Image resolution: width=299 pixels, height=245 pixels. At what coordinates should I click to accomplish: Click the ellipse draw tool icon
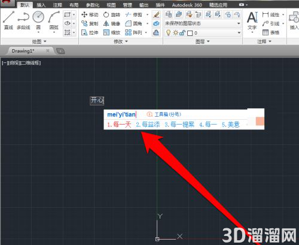click(68, 23)
